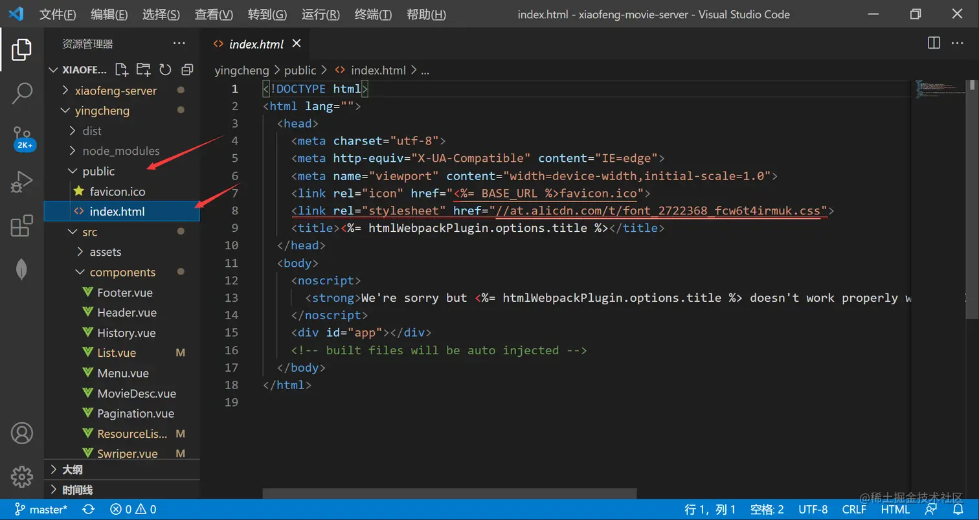Close the index.html editor tab
This screenshot has height=520, width=979.
click(x=297, y=44)
